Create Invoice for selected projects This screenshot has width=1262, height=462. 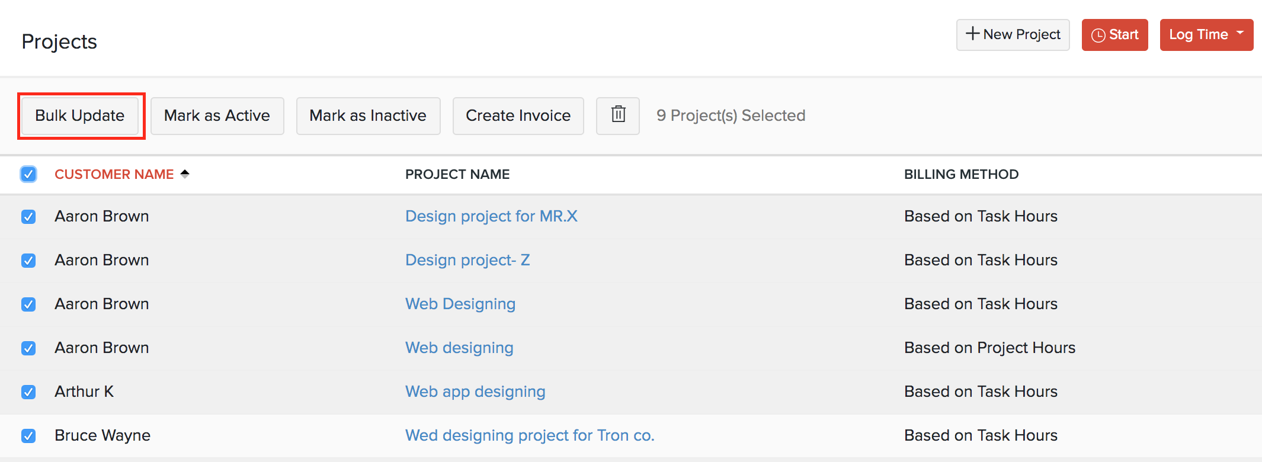coord(518,115)
